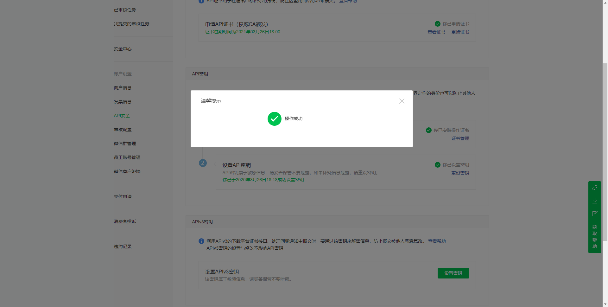The image size is (608, 307).
Task: Go to 安全中心 in the sidebar
Action: tap(123, 49)
